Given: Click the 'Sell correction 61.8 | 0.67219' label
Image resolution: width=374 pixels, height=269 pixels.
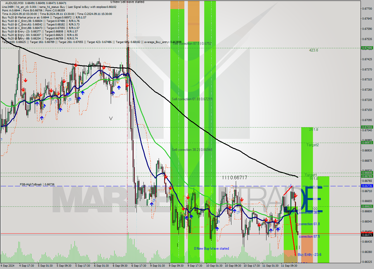Looking at the screenshot, I should [x=192, y=99].
